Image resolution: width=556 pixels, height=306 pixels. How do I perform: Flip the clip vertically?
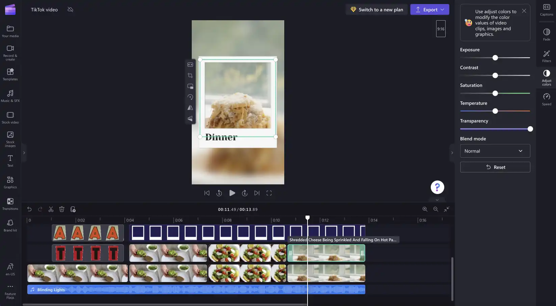[x=190, y=118]
